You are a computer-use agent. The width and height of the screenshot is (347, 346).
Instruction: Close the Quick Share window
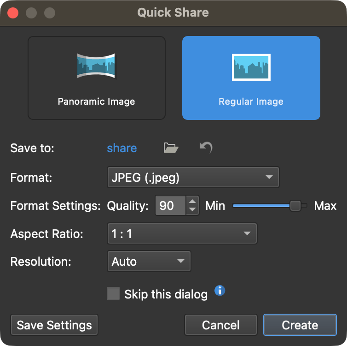tap(13, 13)
